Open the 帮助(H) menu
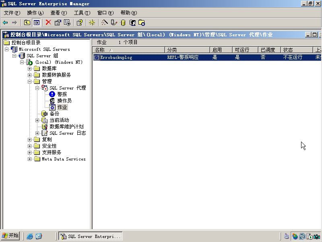 pyautogui.click(x=129, y=13)
